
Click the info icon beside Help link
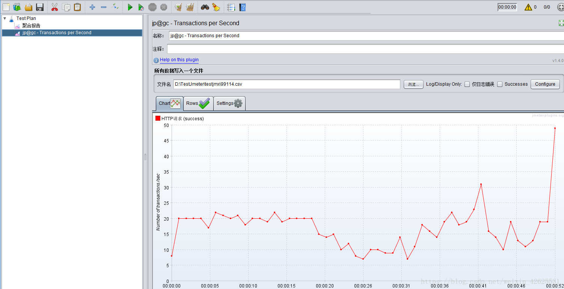click(x=156, y=60)
